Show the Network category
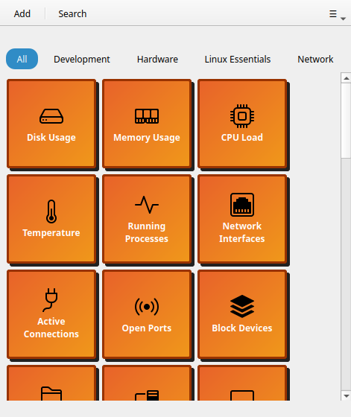Viewport: 351px width, 417px height. coord(315,59)
